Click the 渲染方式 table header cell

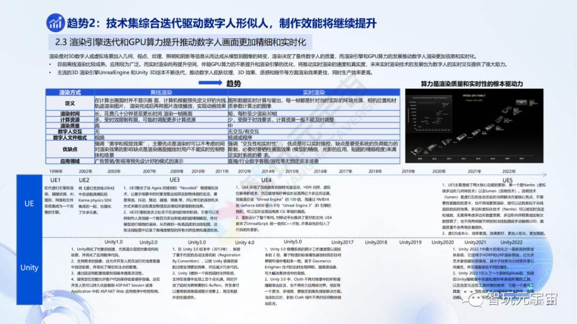point(70,92)
